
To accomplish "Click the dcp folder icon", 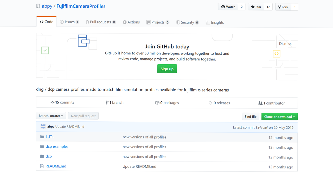I will (42, 156).
